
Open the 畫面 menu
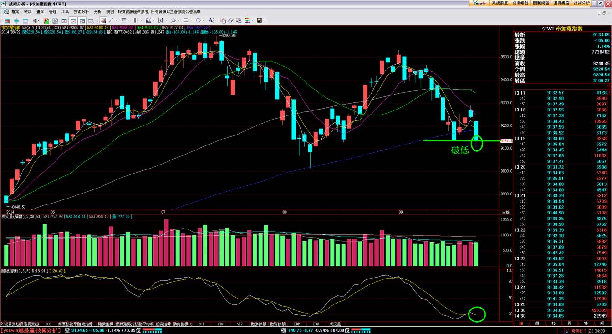[x=41, y=11]
